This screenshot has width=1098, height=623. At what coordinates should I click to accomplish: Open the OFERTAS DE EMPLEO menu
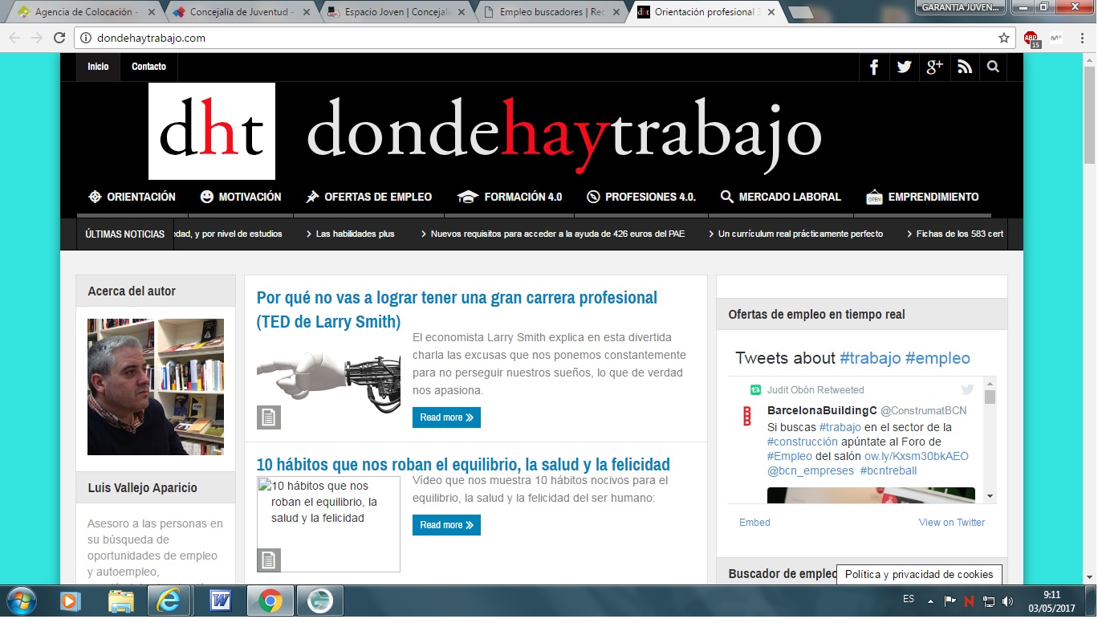pos(368,197)
